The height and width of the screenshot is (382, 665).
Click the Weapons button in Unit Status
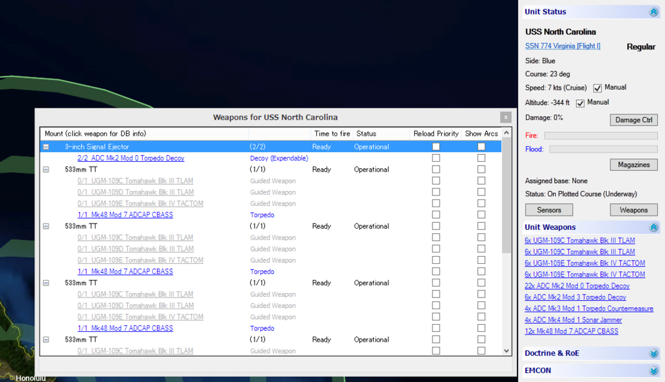tap(634, 210)
